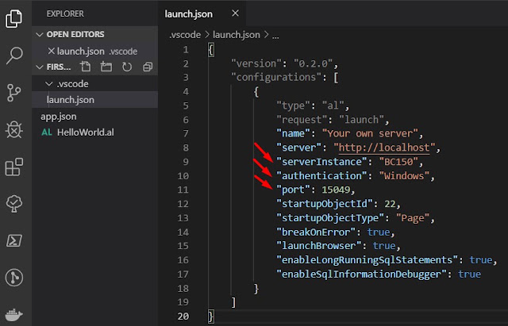This screenshot has height=326, width=508.
Task: Click the "BC150" value
Action: pos(398,162)
